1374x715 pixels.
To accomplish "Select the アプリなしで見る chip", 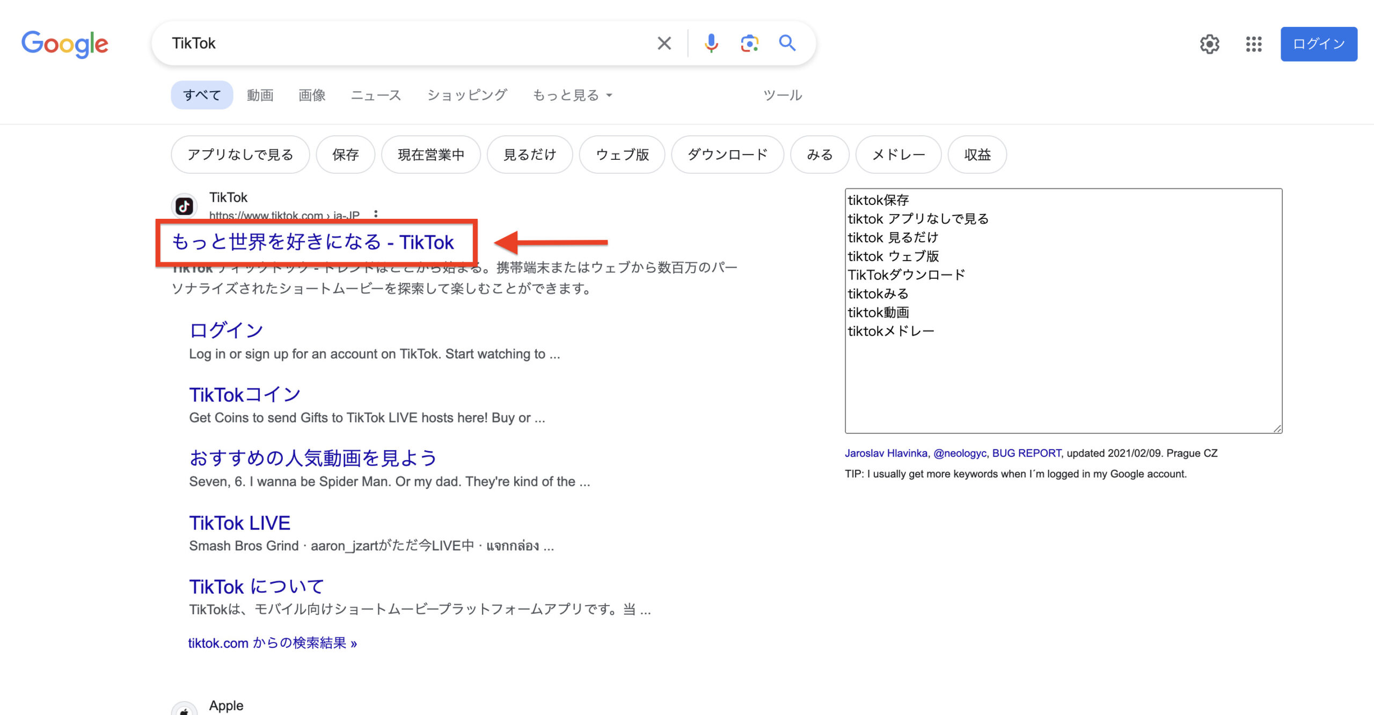I will tap(240, 154).
